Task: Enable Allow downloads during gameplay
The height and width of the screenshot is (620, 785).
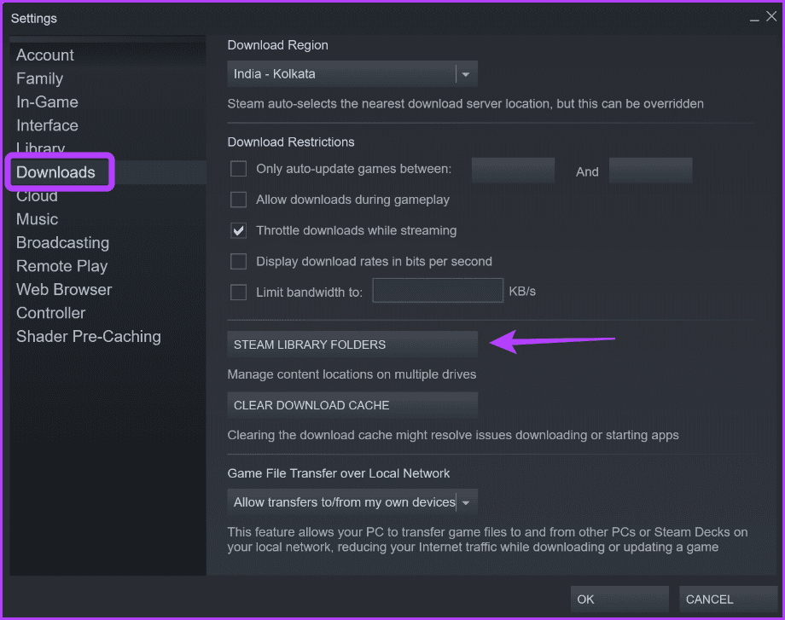Action: pyautogui.click(x=238, y=200)
